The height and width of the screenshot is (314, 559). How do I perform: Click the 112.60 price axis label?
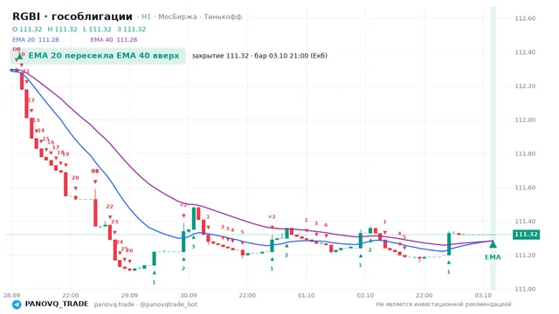point(525,18)
